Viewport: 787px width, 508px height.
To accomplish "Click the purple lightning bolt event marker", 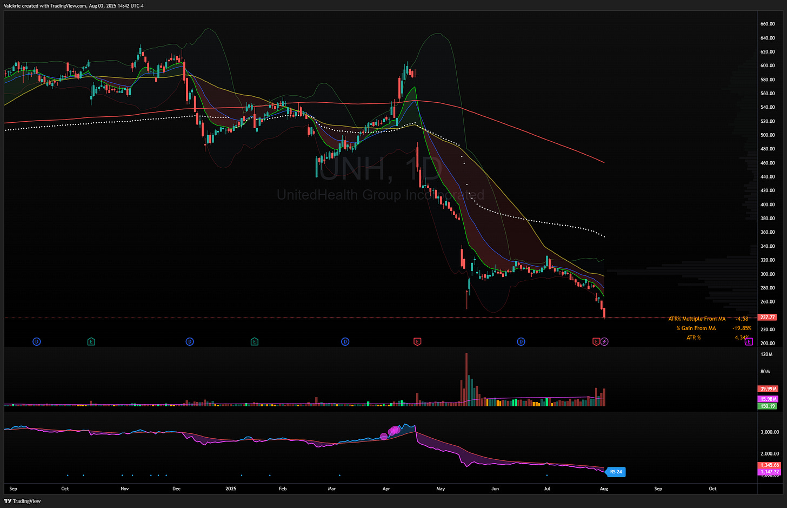I will (604, 341).
